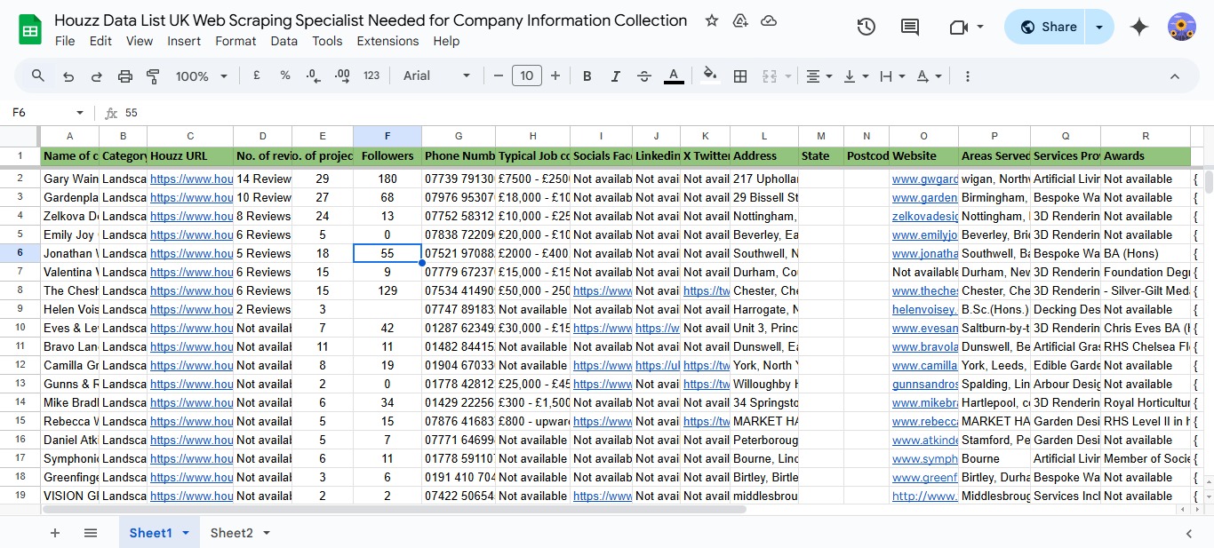Open Share options dropdown arrow
Viewport: 1214px width, 548px height.
[1099, 27]
